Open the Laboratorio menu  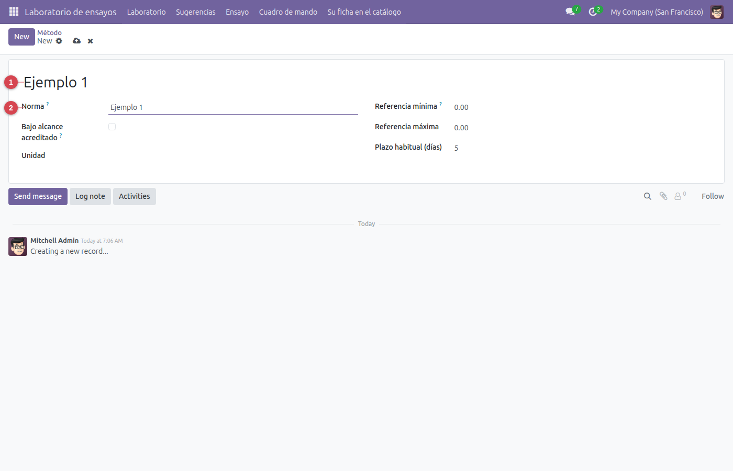pos(146,12)
